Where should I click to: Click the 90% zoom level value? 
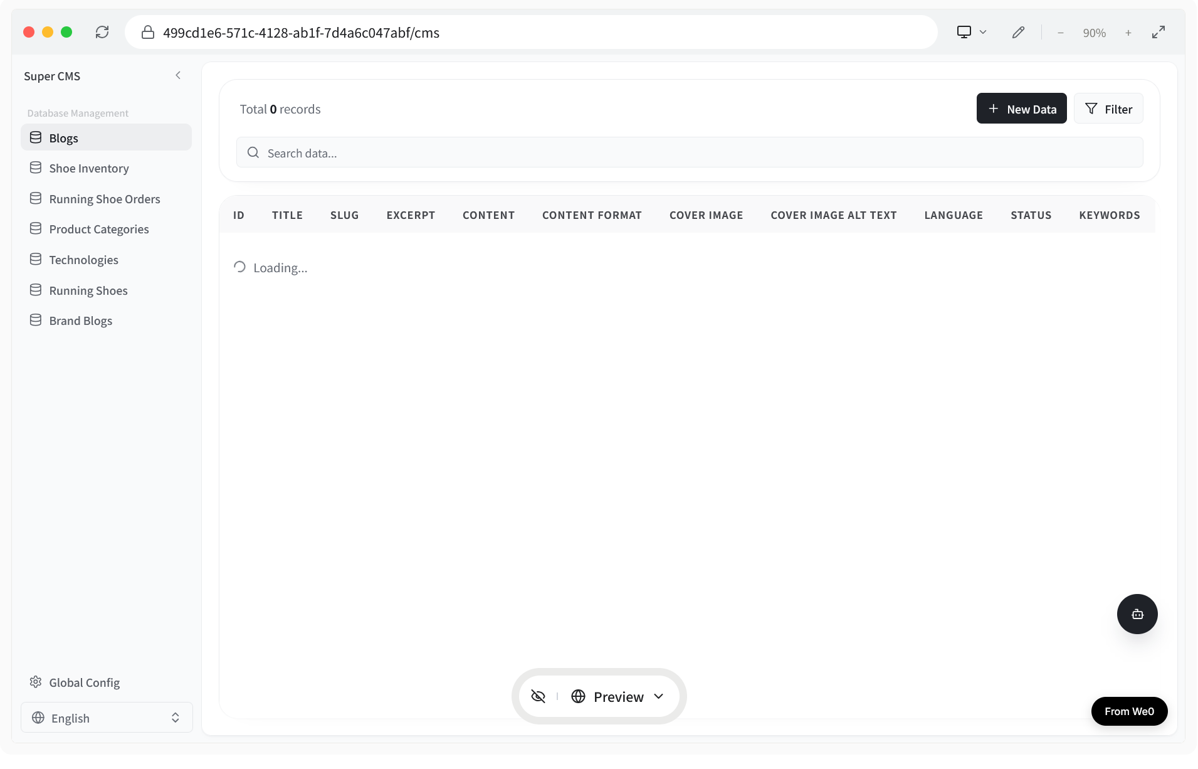point(1095,33)
